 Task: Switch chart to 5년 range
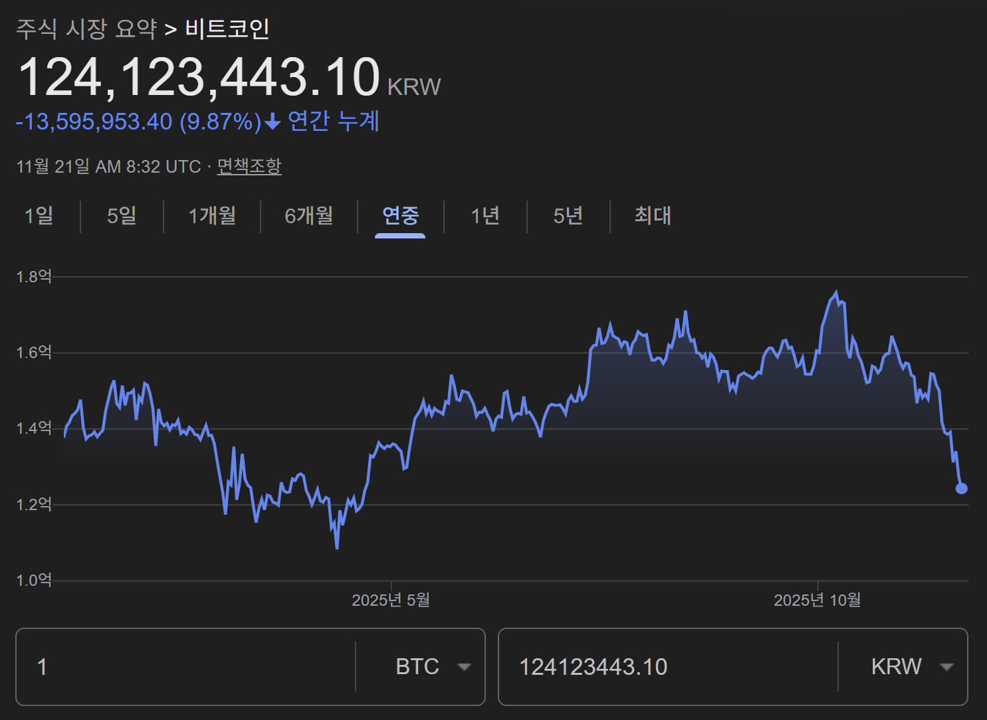click(568, 216)
